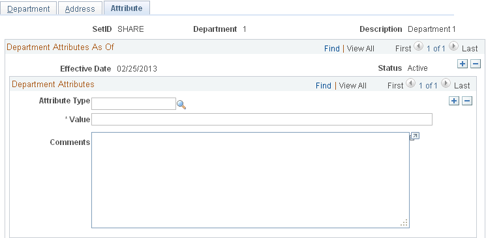Click the Effective Date value 02/25/2013
This screenshot has width=486, height=238.
(x=137, y=69)
